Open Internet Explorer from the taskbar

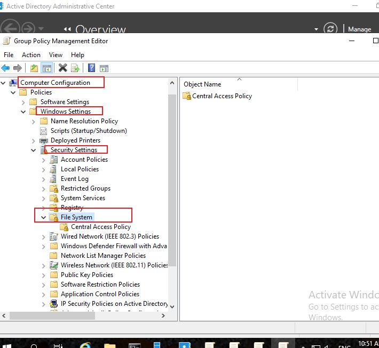(x=85, y=345)
